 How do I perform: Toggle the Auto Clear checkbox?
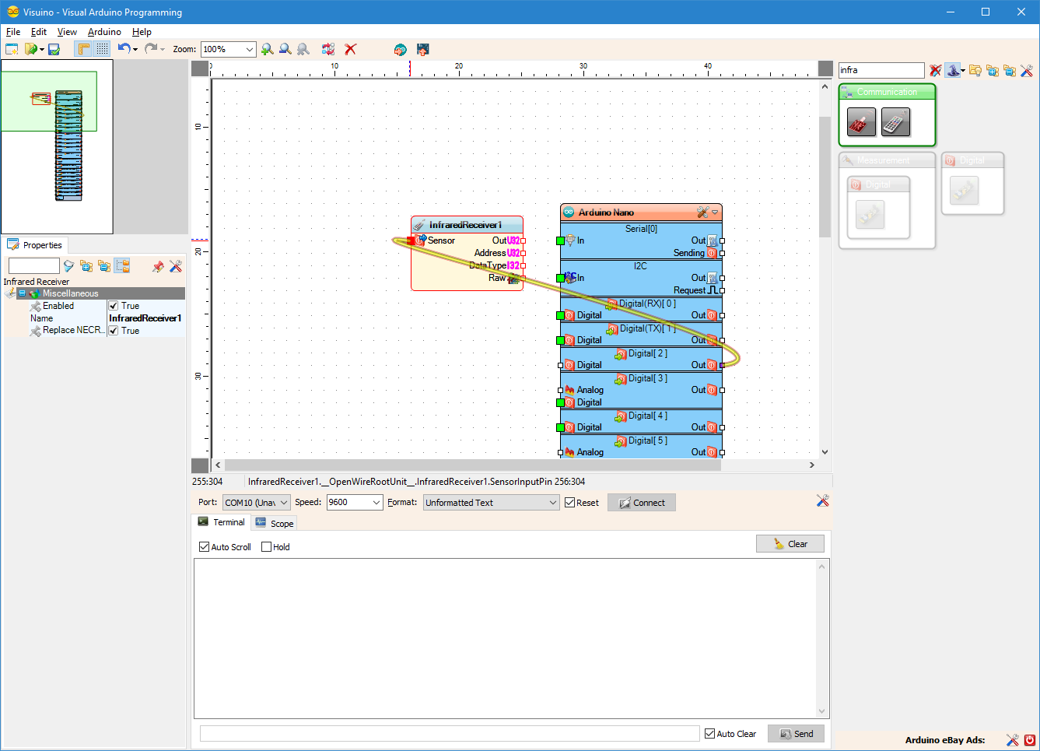pos(710,734)
